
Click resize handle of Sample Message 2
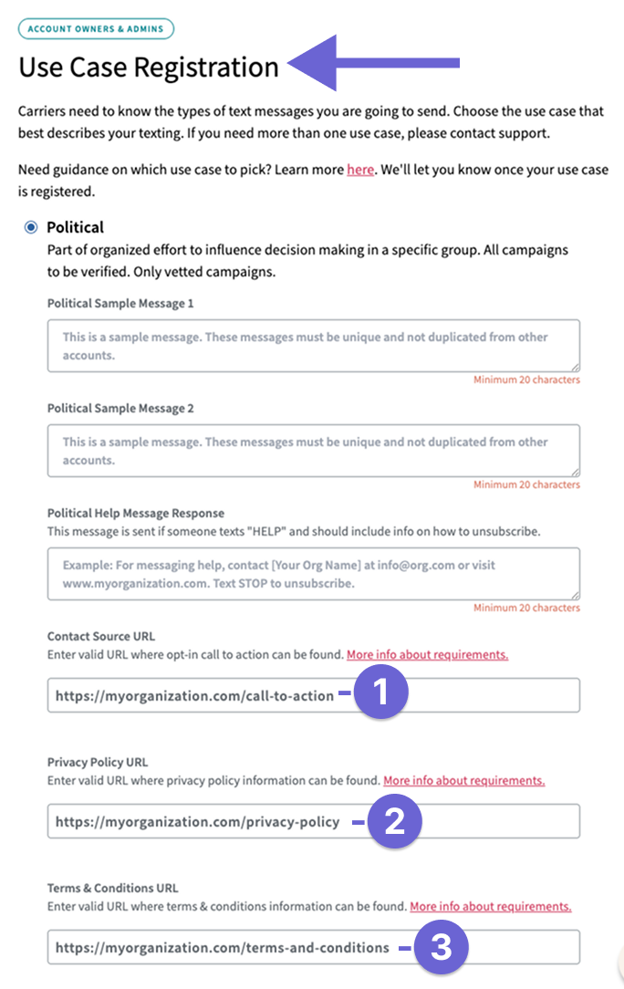coord(577,473)
